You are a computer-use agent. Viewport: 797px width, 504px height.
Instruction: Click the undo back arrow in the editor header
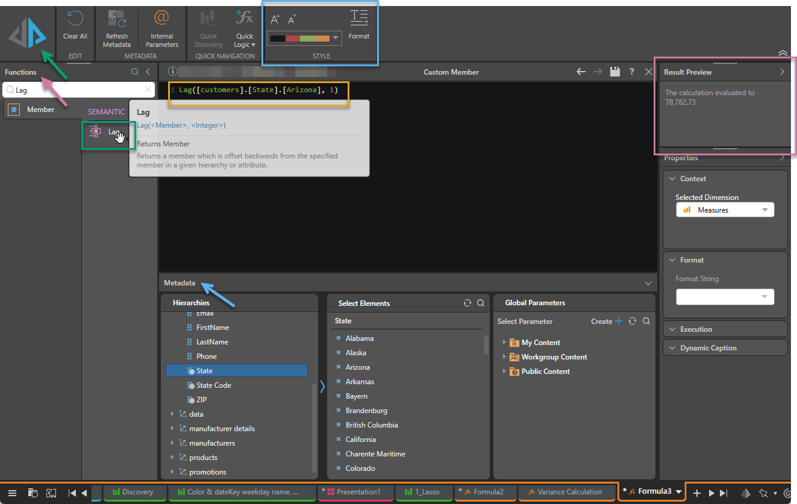pyautogui.click(x=581, y=72)
